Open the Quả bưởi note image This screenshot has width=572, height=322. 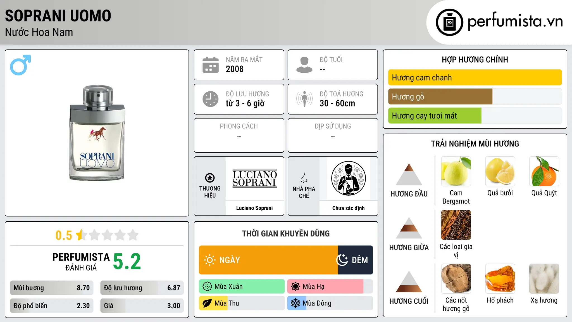tap(500, 171)
